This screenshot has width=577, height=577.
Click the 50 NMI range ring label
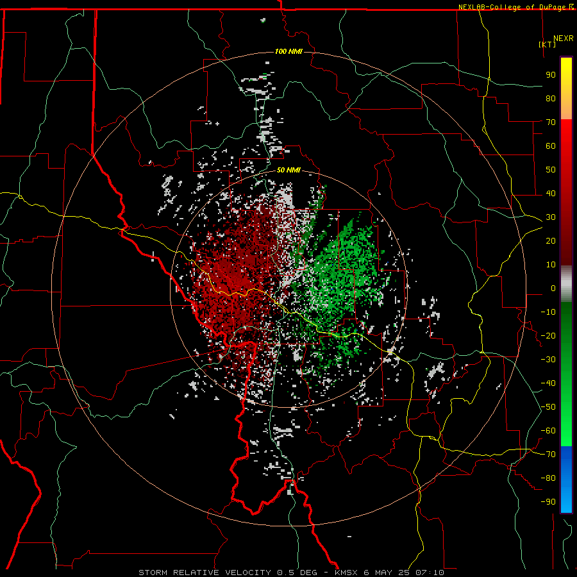point(288,170)
